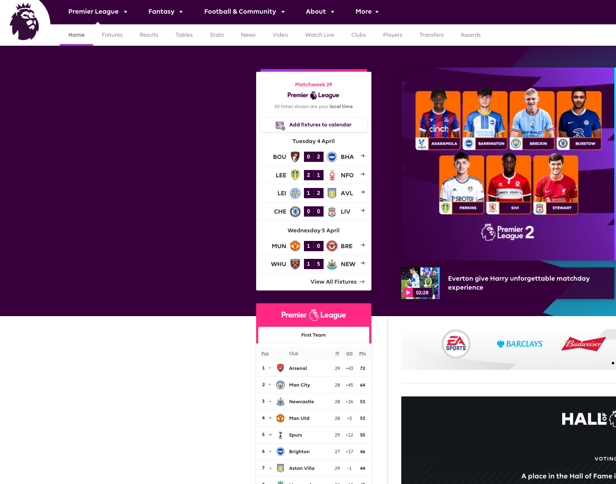Viewport: 616px width, 484px height.
Task: Open BOU vs BHA match arrow
Action: coord(362,156)
